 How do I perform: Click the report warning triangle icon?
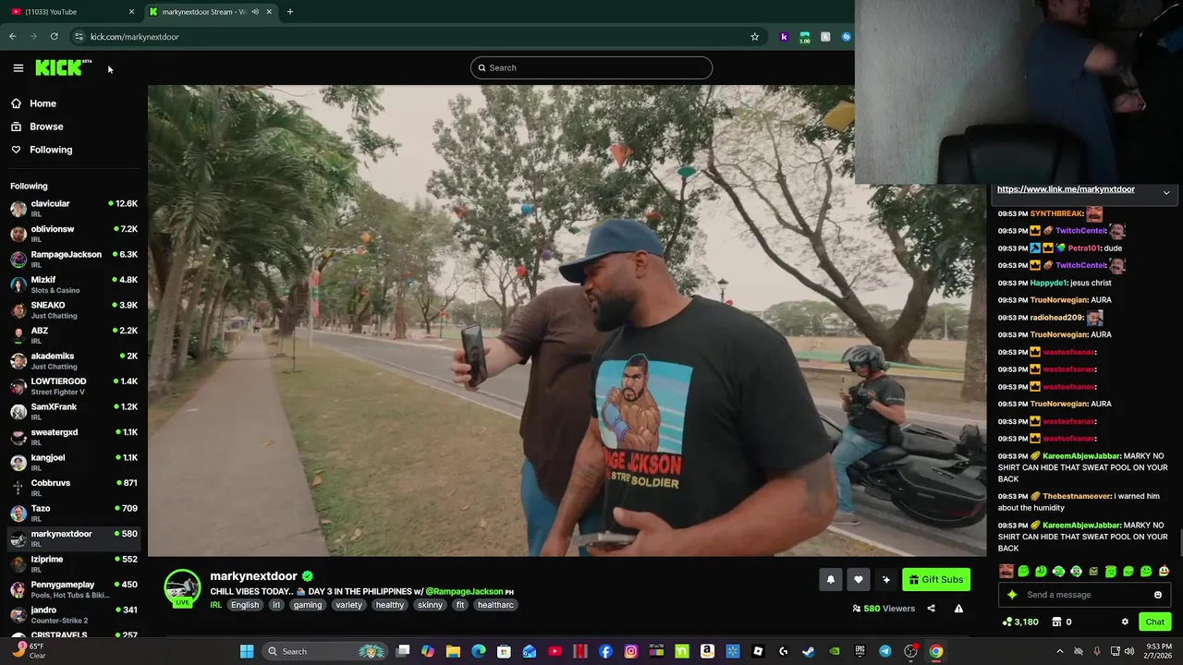[x=958, y=609]
